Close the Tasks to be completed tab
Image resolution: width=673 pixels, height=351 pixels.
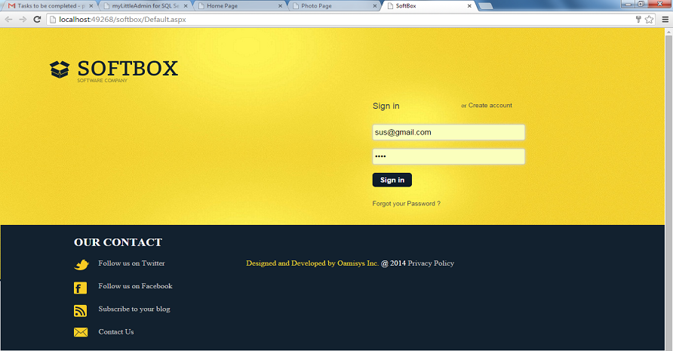tap(91, 6)
